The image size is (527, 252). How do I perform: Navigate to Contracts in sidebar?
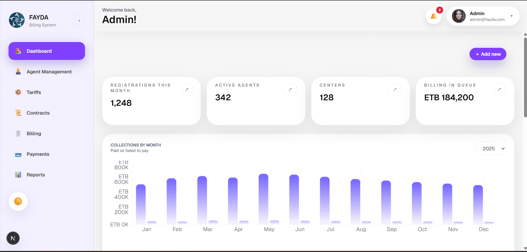pyautogui.click(x=38, y=113)
